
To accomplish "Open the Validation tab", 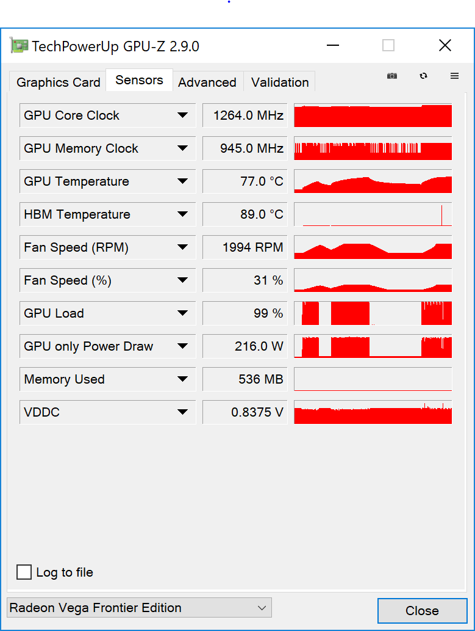I will pyautogui.click(x=280, y=82).
